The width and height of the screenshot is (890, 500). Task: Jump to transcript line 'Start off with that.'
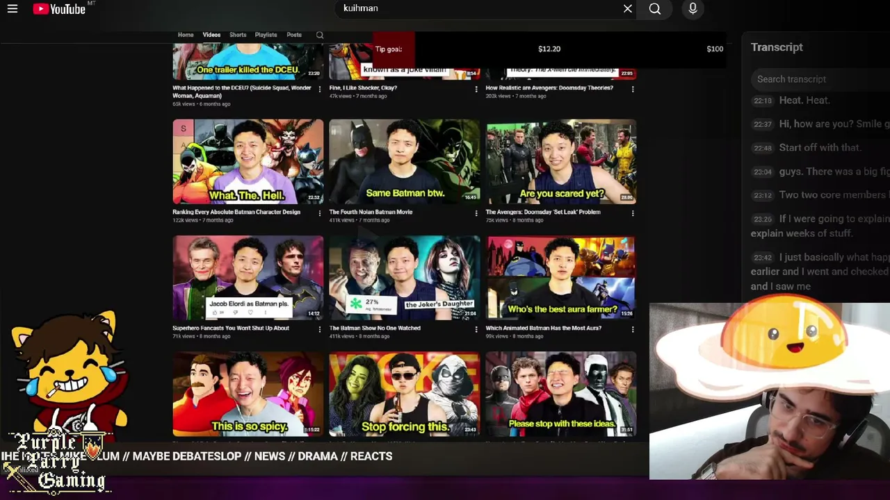coord(820,147)
